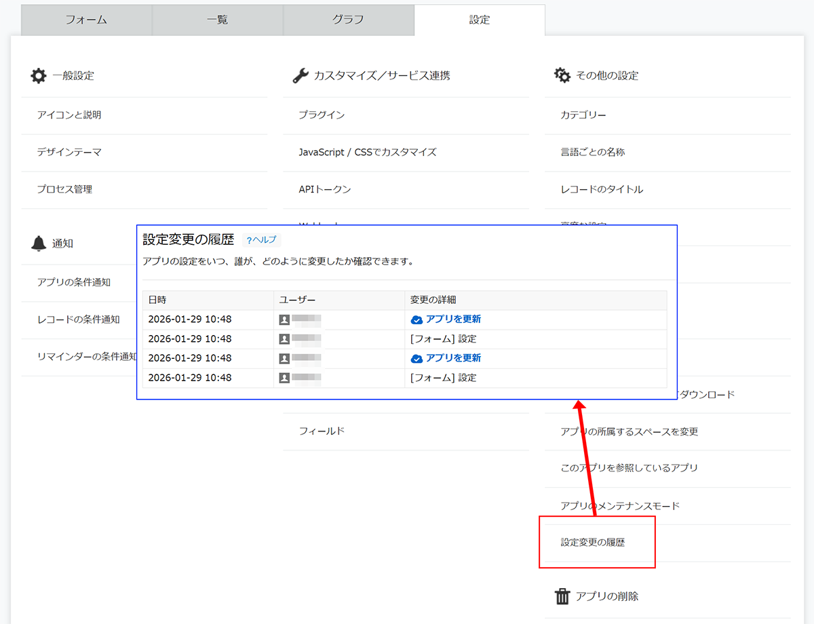Open the 一覧 tab
The width and height of the screenshot is (814, 624).
point(217,20)
